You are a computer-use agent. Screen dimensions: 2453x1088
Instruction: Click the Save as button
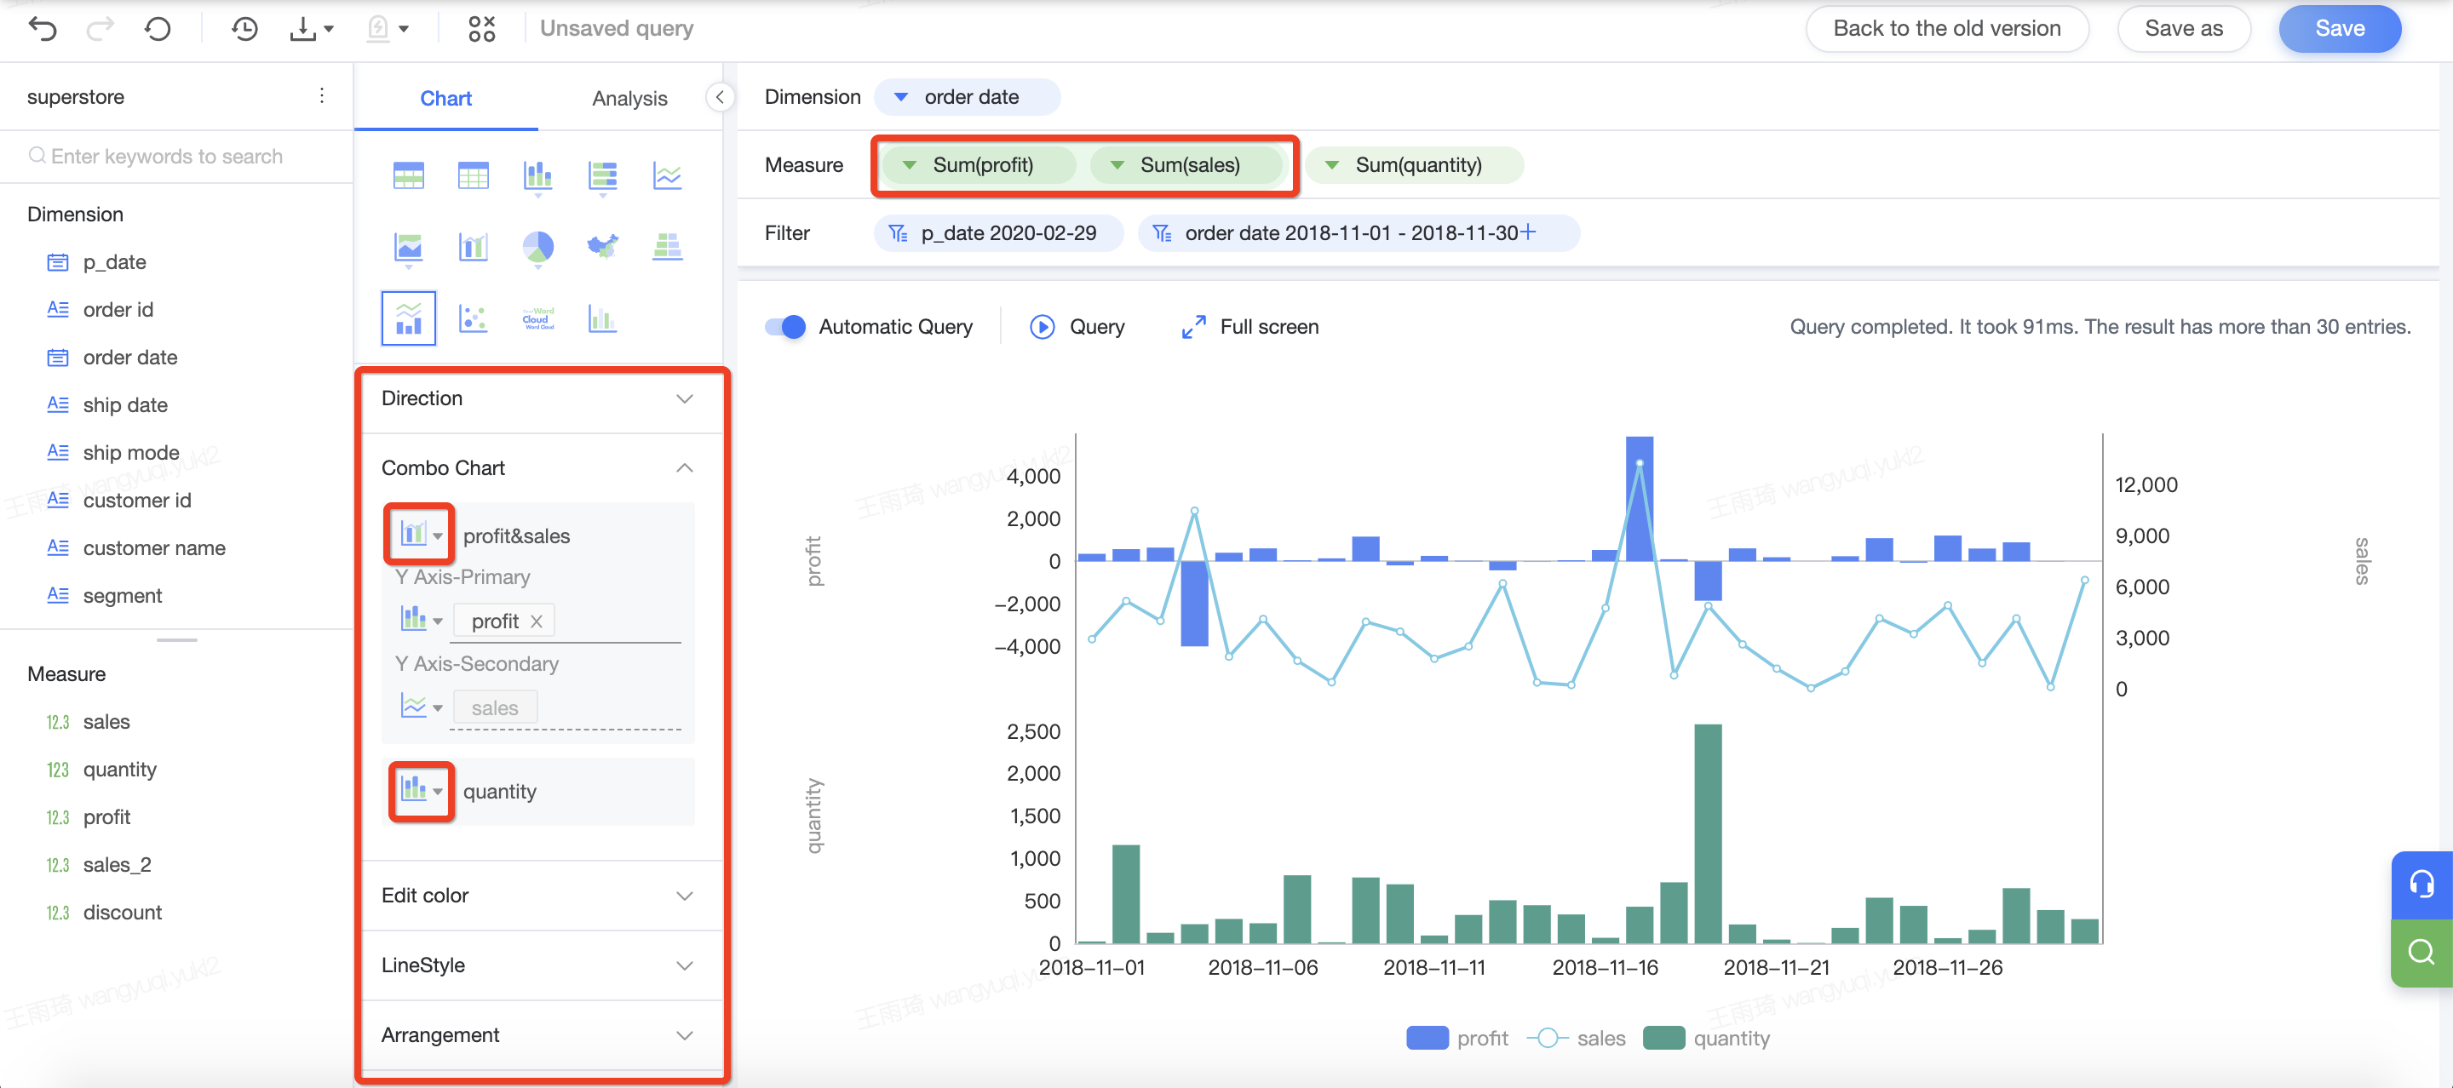click(x=2182, y=27)
